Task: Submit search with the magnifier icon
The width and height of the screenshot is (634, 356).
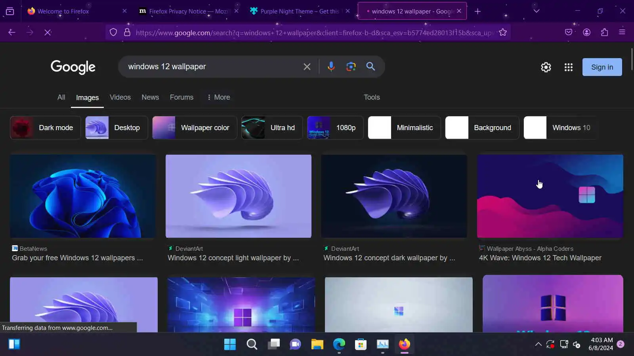Action: (x=370, y=66)
